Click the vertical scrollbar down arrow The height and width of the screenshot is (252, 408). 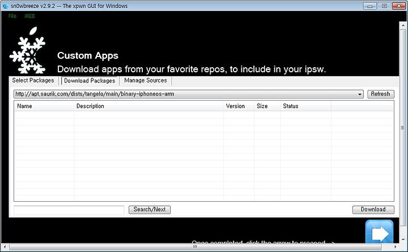403,239
